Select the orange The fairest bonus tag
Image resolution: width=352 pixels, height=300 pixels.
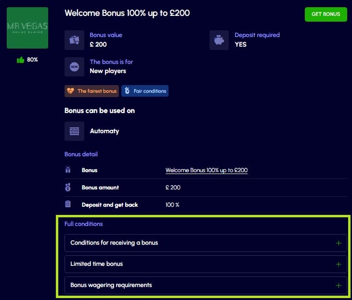(x=91, y=91)
